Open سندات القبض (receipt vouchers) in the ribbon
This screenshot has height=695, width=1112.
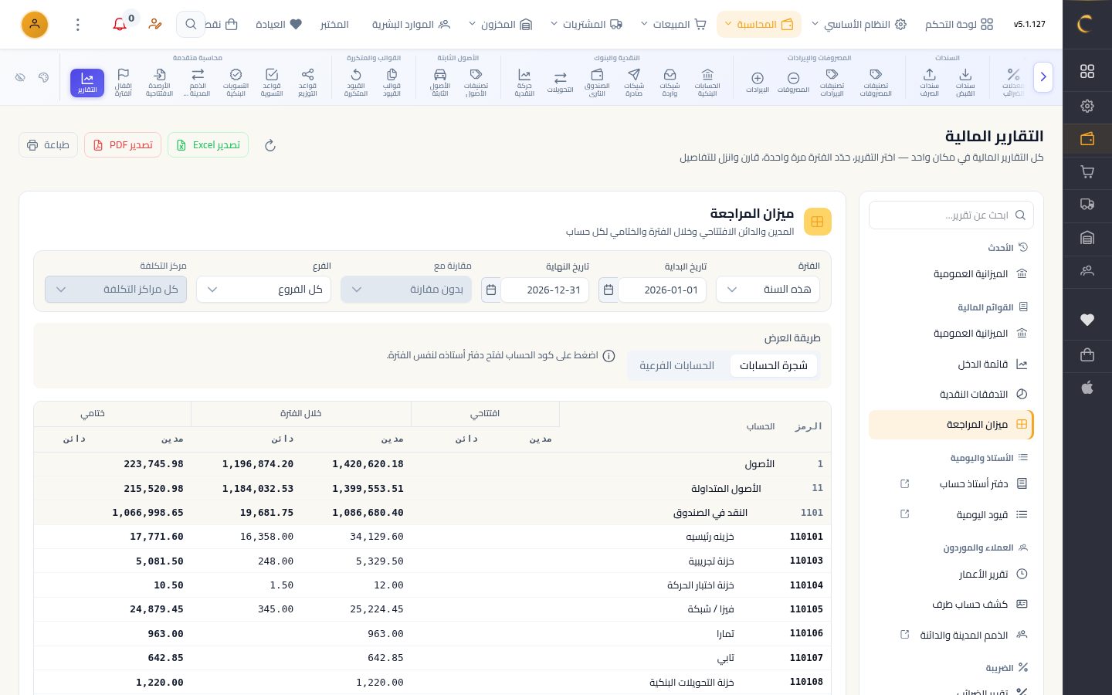[x=965, y=83]
